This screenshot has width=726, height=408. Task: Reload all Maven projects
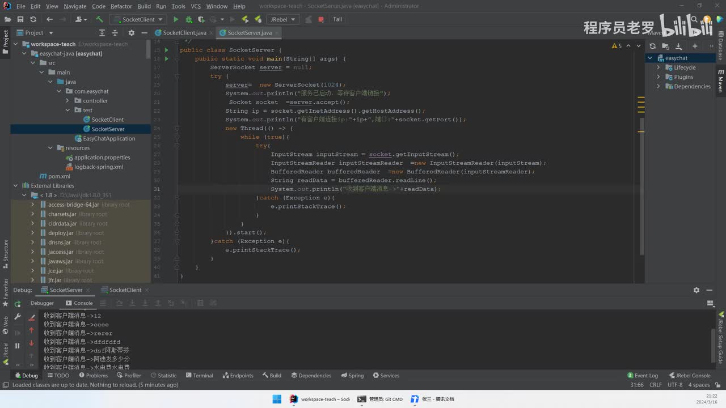point(652,46)
